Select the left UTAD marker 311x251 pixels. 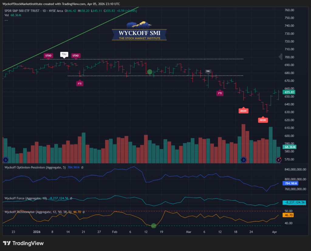[49, 55]
